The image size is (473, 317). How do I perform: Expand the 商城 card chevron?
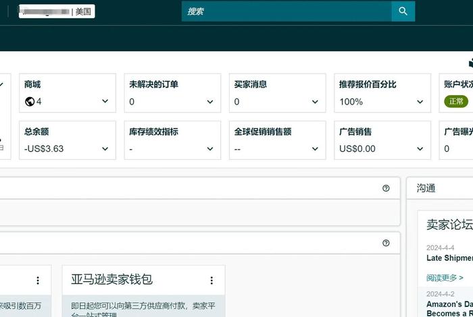(105, 102)
